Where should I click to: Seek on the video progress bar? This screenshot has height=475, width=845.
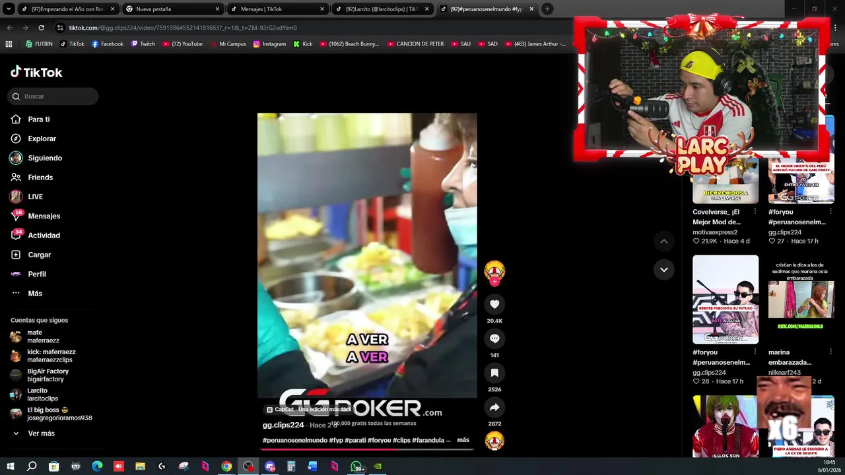click(367, 449)
